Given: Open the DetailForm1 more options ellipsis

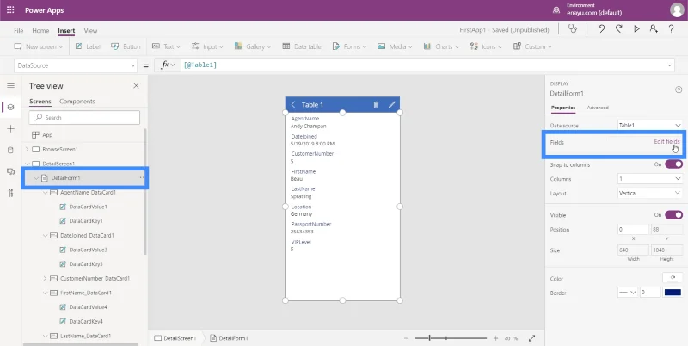Looking at the screenshot, I should click(140, 178).
